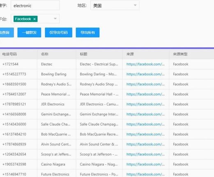The image size is (214, 177).
Task: Open the region dropdown showing 美国
Action: pyautogui.click(x=115, y=5)
